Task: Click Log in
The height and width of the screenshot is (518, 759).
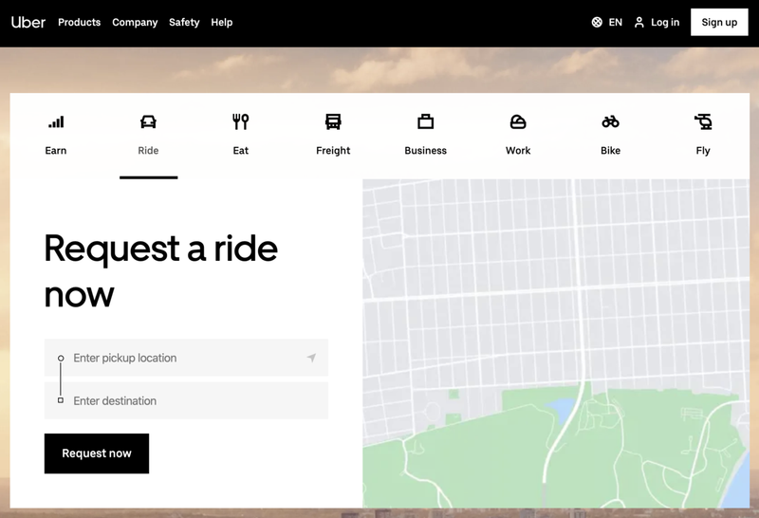Action: (x=657, y=22)
